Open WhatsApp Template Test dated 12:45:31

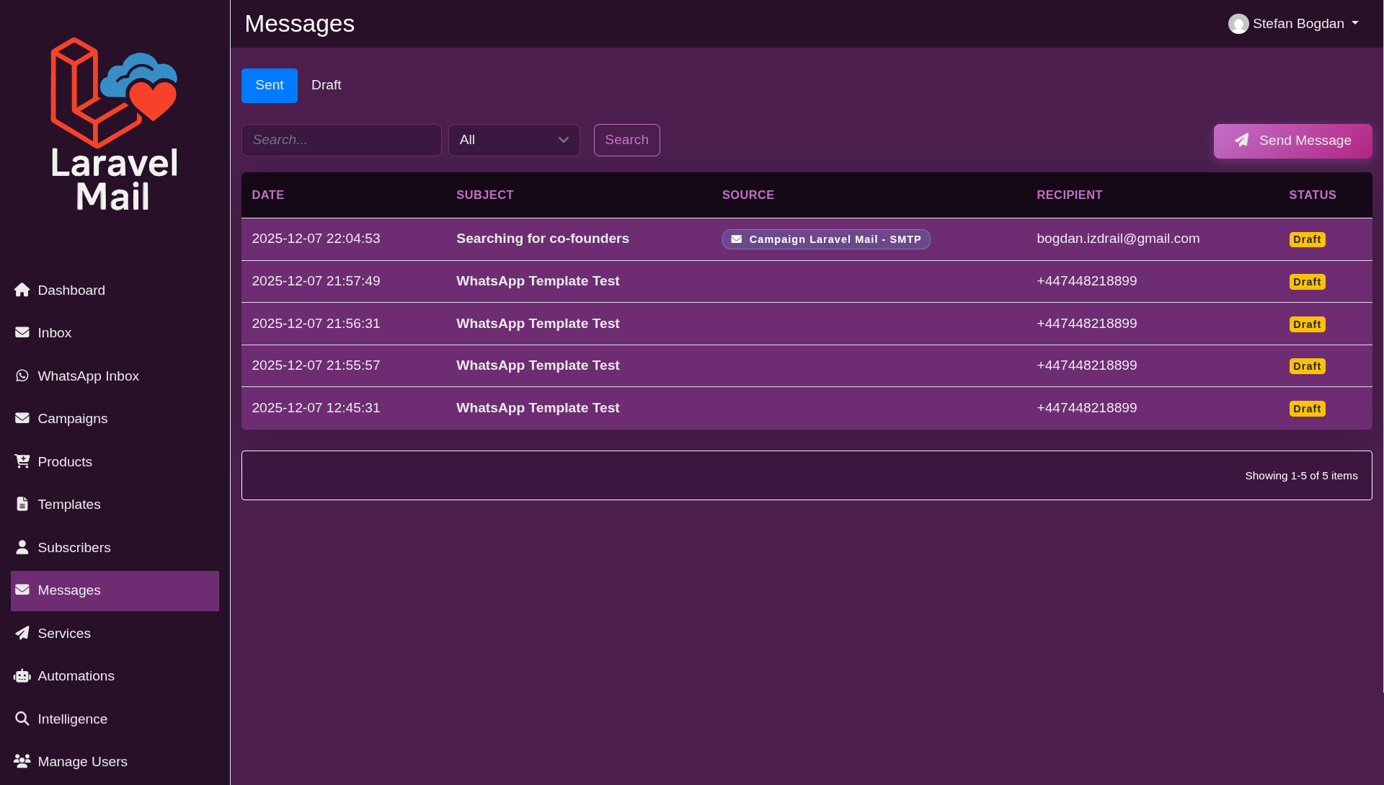pyautogui.click(x=538, y=408)
